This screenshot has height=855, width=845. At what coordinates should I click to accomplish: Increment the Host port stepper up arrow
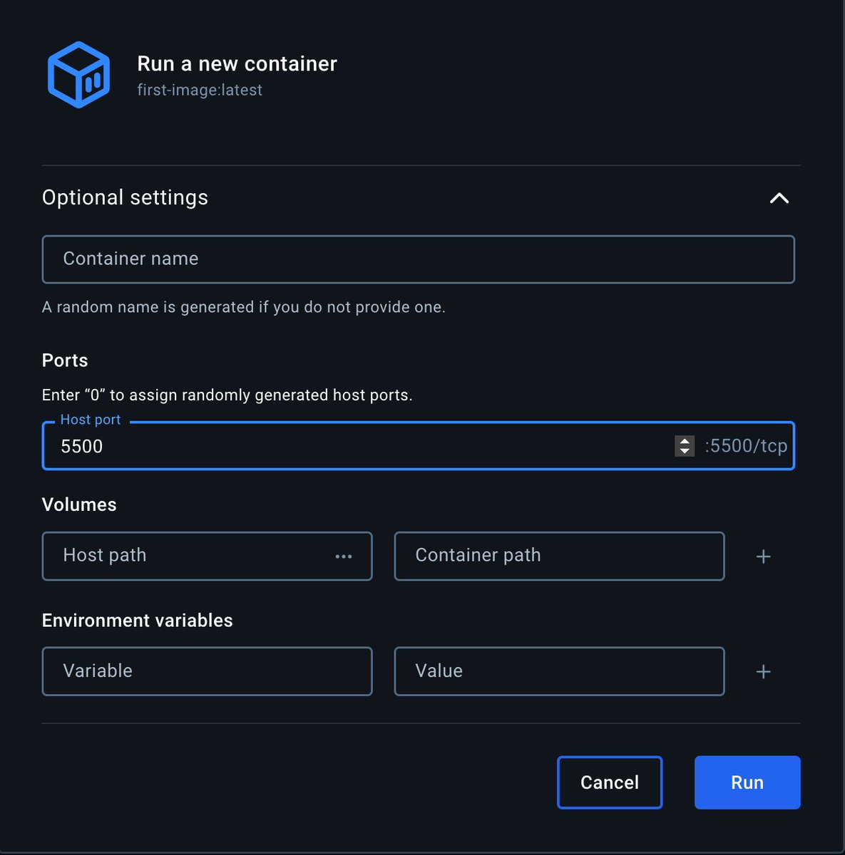[x=685, y=441]
